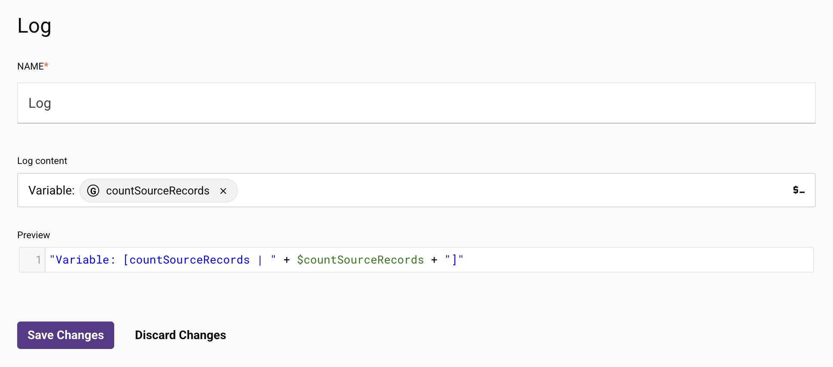Click the Preview label
This screenshot has width=833, height=367.
[33, 235]
